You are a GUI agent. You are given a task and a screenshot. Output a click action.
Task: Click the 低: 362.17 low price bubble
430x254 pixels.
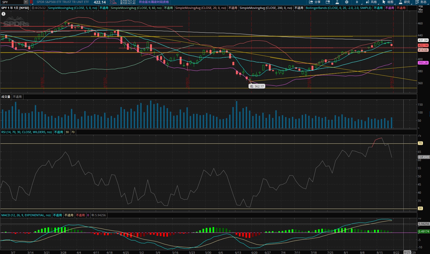tap(257, 86)
